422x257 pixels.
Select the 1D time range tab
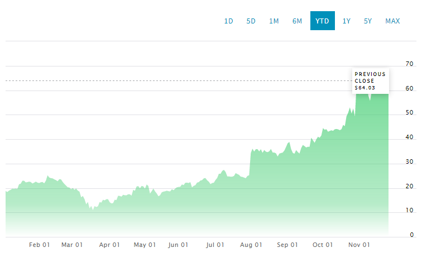tap(229, 21)
